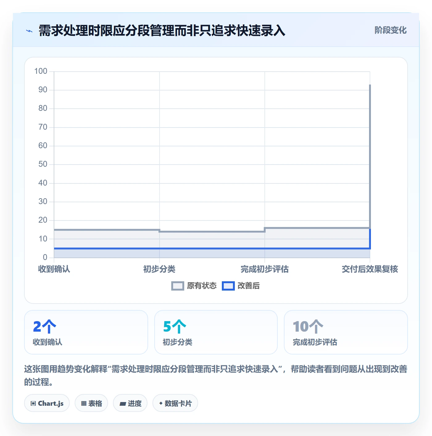Click the 初步分类 x-axis label
The width and height of the screenshot is (432, 436).
159,269
